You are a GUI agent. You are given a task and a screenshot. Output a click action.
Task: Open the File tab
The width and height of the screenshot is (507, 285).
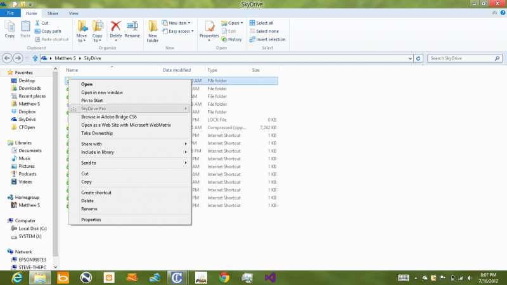(x=10, y=13)
